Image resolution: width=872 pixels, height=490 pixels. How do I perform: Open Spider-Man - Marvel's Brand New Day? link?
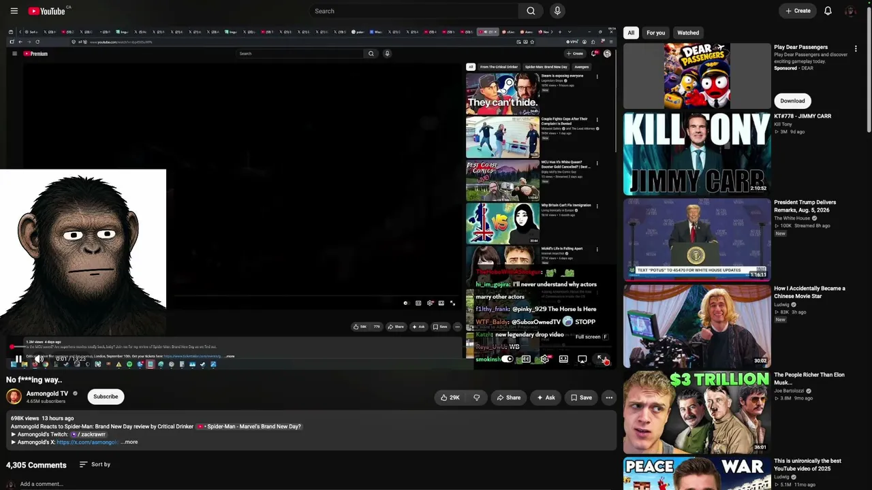coord(249,427)
